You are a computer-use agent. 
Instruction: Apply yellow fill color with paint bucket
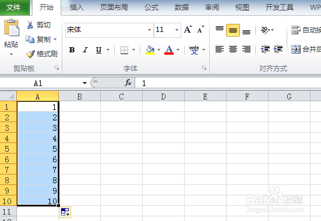(150, 49)
